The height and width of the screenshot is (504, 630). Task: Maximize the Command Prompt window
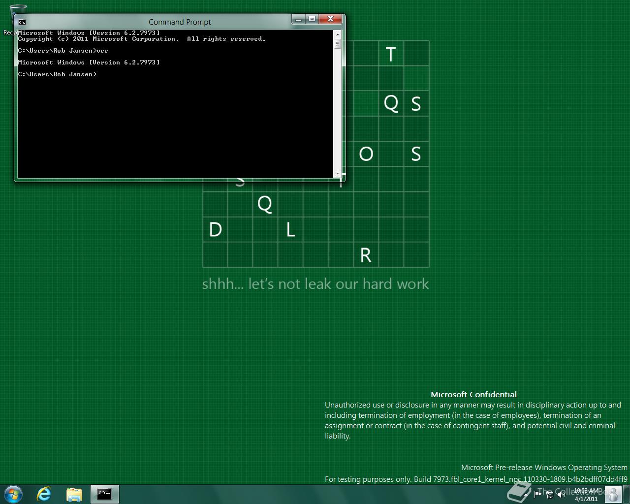click(312, 19)
